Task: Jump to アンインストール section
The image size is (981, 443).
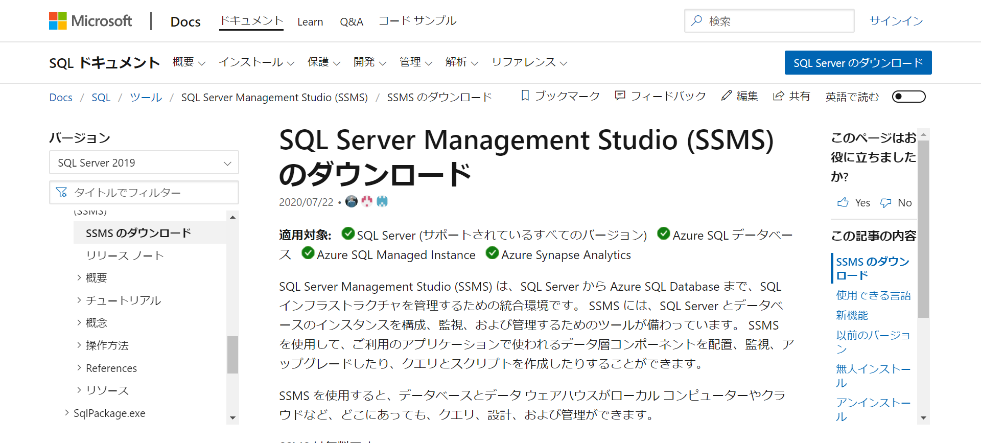Action: (873, 409)
